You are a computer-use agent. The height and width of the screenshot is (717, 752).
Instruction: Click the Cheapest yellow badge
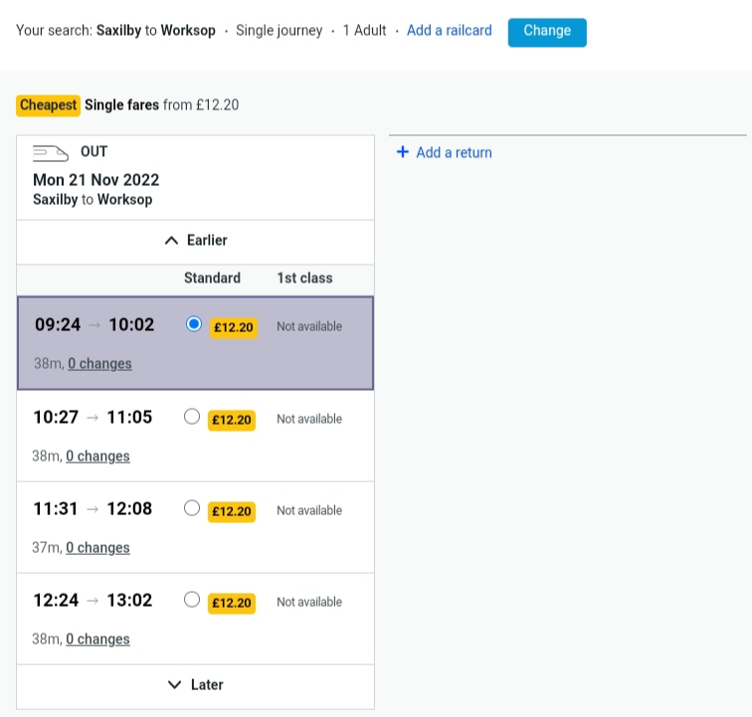(48, 105)
